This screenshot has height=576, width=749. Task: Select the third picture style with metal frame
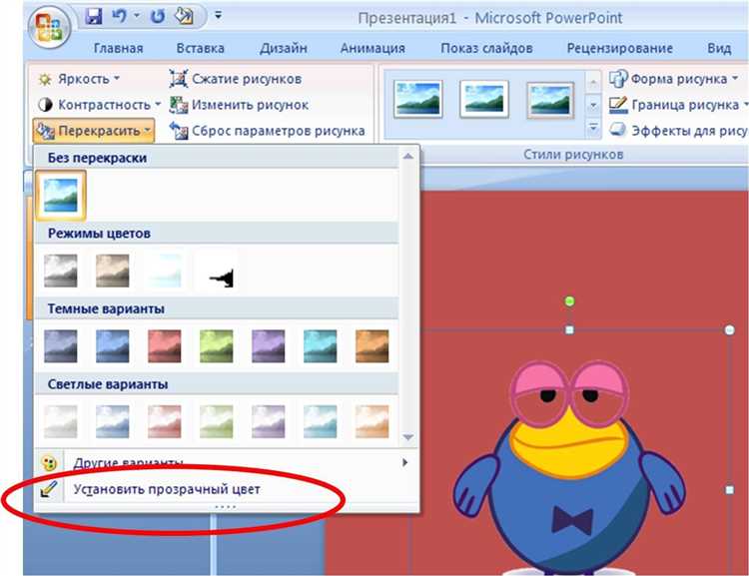pyautogui.click(x=550, y=100)
